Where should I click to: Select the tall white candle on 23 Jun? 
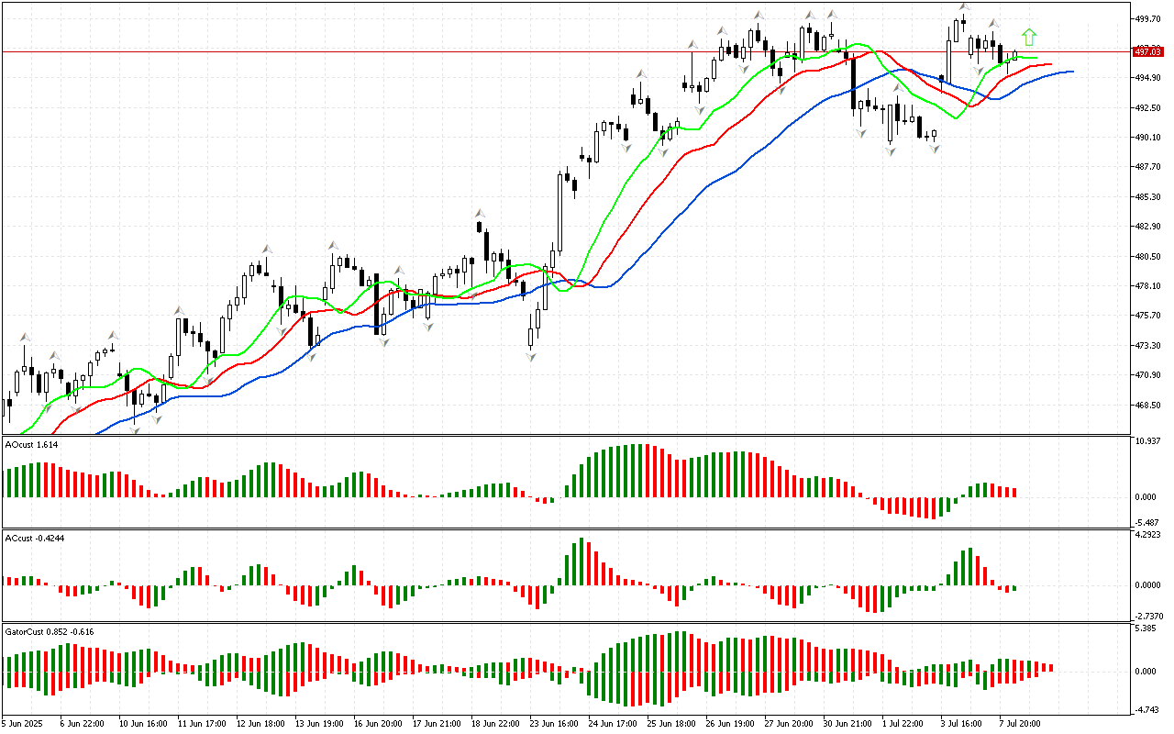pyautogui.click(x=559, y=211)
